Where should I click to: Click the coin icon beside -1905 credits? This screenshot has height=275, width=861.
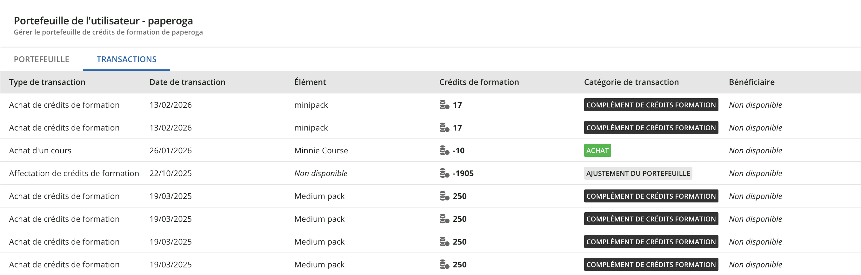tap(444, 173)
